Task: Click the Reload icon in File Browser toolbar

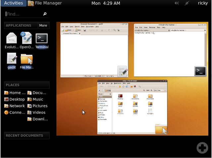Action: [127, 87]
